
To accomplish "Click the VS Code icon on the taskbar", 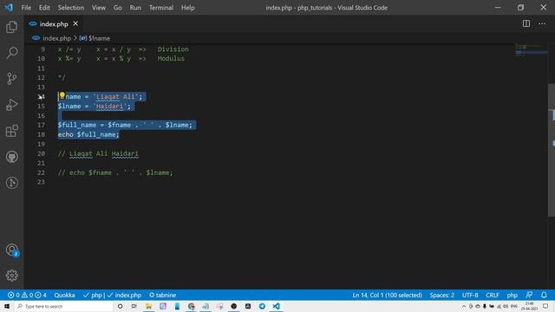I will (x=276, y=306).
